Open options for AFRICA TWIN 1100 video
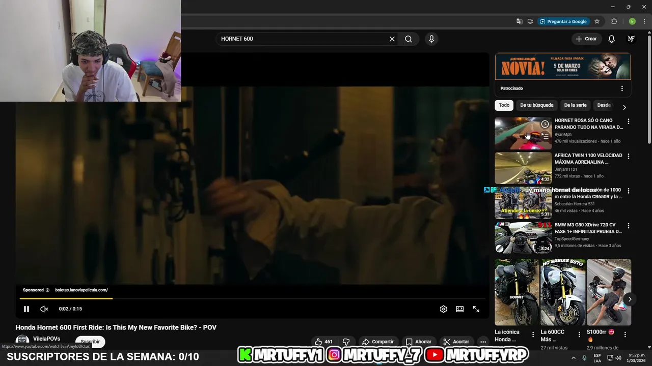 [x=629, y=156]
